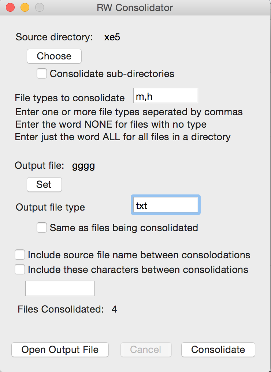Image resolution: width=271 pixels, height=372 pixels.
Task: Minimize window with the yellow button
Action: (25, 7)
